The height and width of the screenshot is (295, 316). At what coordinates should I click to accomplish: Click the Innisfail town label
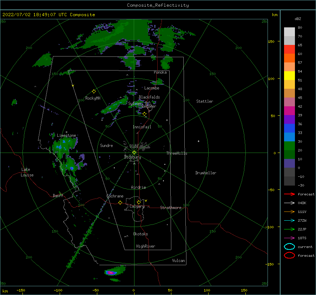(142, 127)
